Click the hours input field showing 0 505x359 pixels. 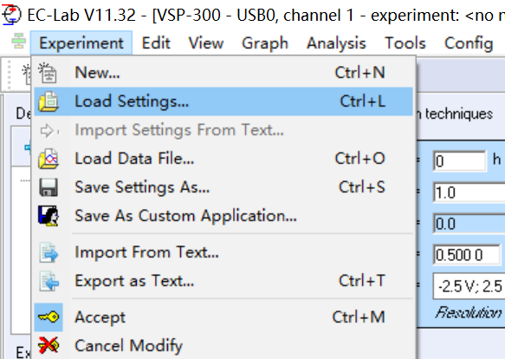pos(459,160)
